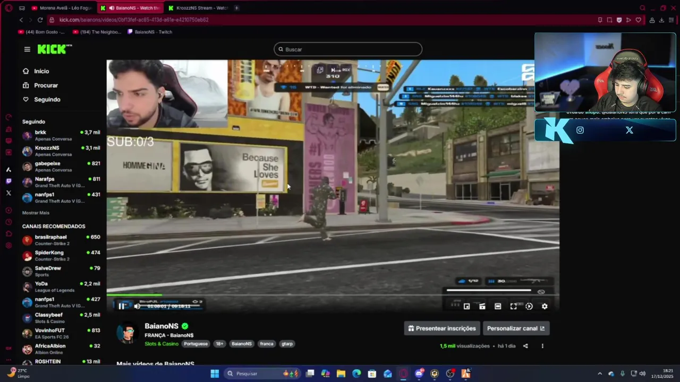Open Windows Start menu
The height and width of the screenshot is (382, 680).
(x=215, y=374)
